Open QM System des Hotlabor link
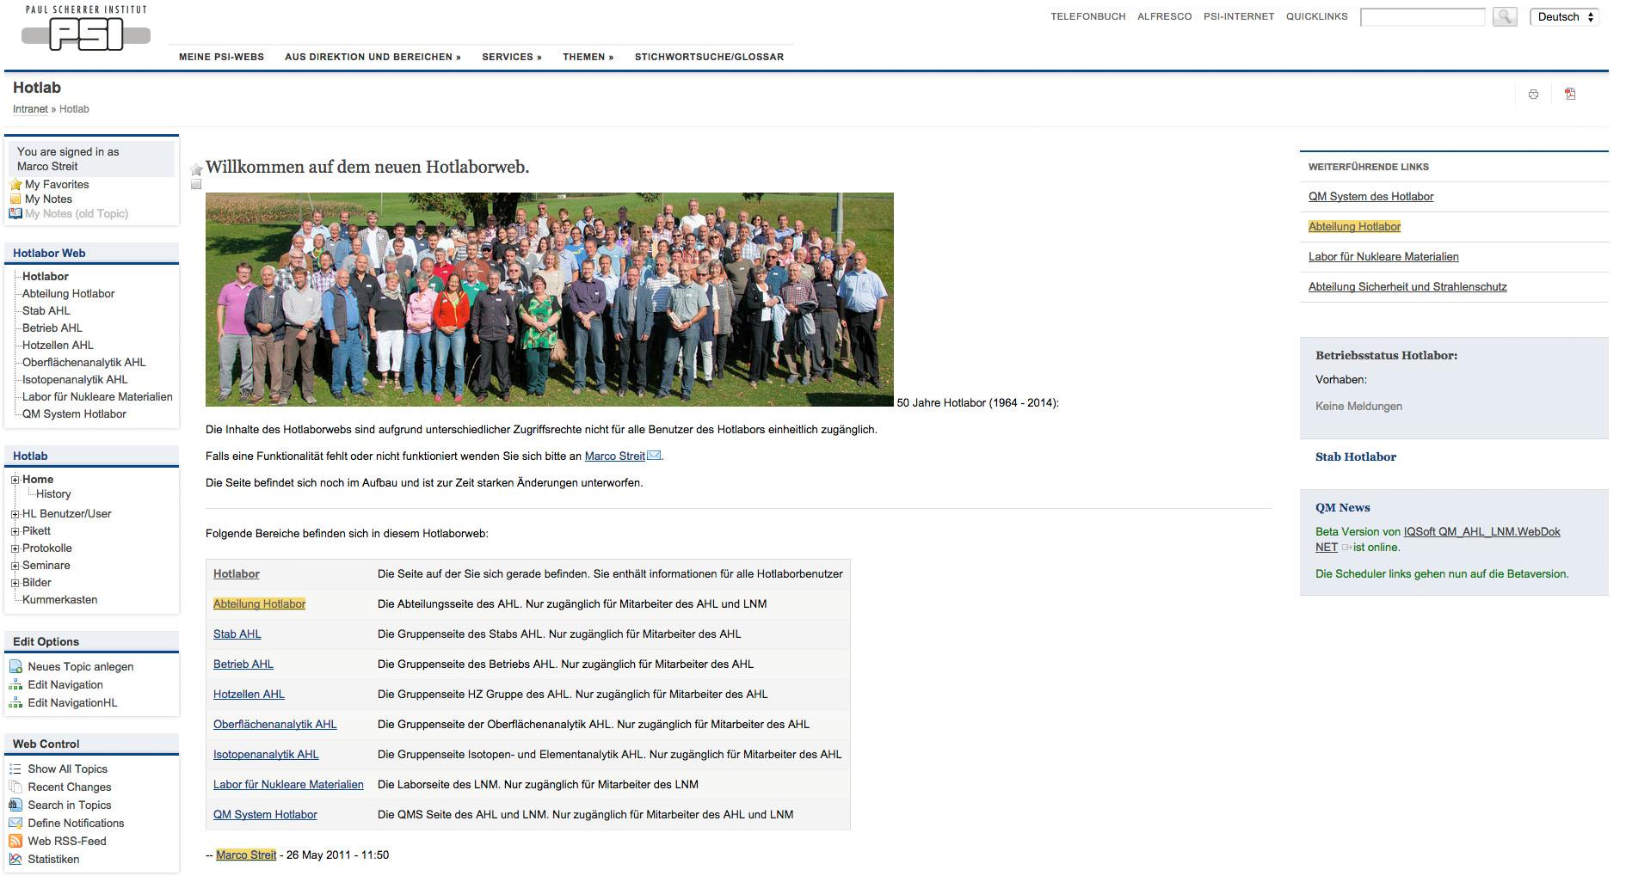This screenshot has width=1626, height=882. coord(1370,197)
